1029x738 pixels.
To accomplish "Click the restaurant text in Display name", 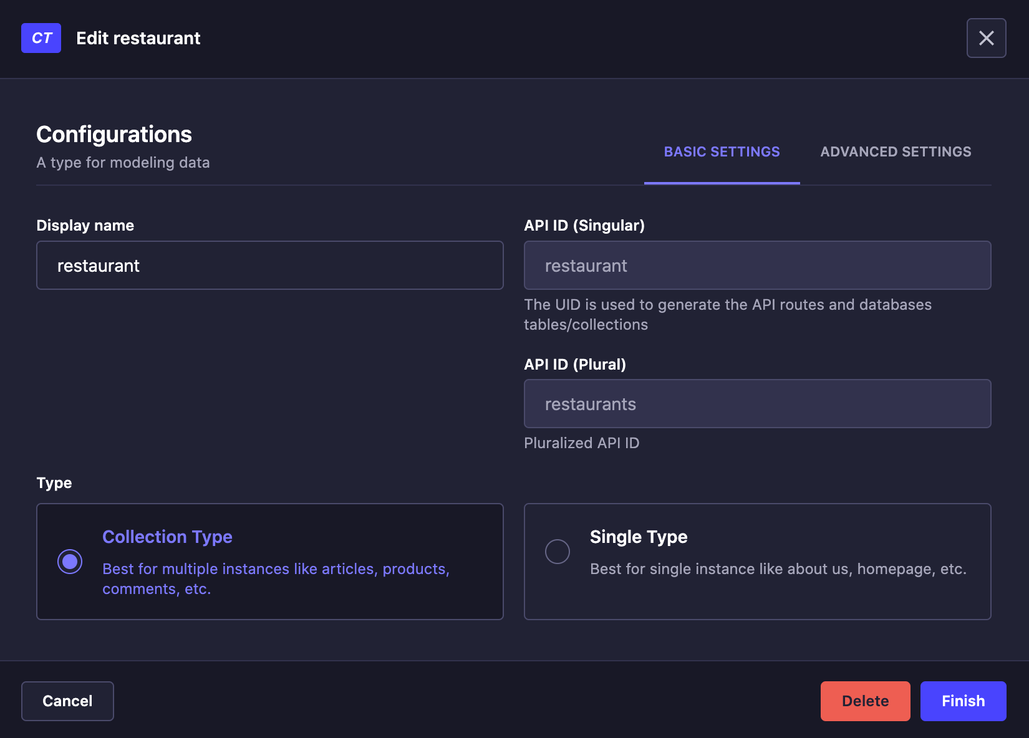I will coord(99,265).
